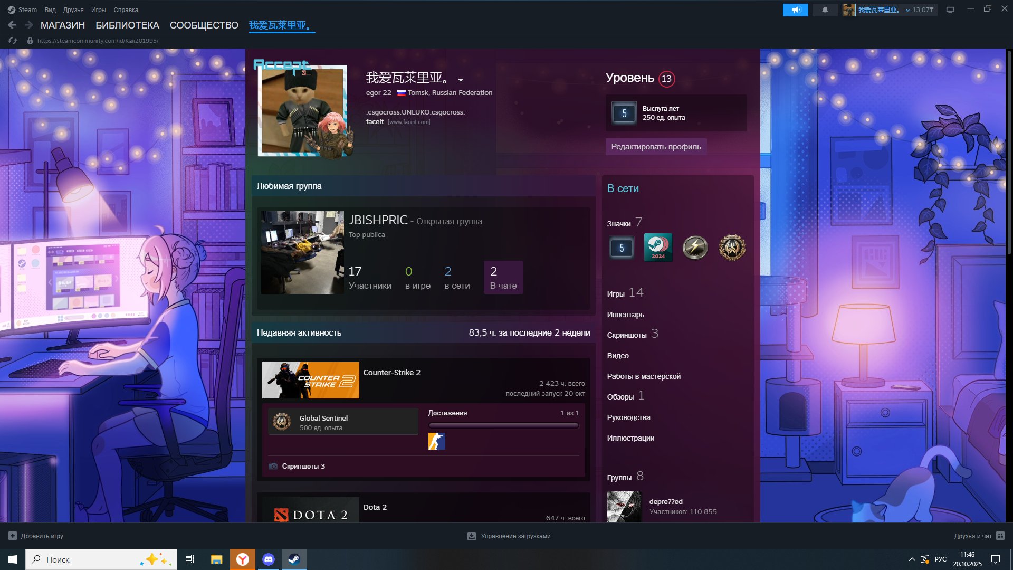
Task: Open the Игры menu
Action: pyautogui.click(x=98, y=9)
